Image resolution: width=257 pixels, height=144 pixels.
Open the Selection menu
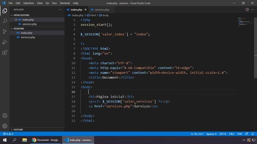click(x=29, y=3)
